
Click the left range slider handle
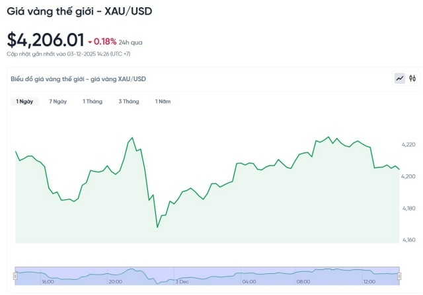click(15, 273)
